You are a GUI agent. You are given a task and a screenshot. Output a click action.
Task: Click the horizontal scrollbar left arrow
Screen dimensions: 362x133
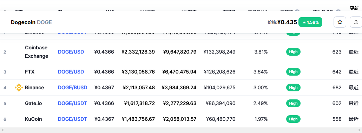pos(3,130)
